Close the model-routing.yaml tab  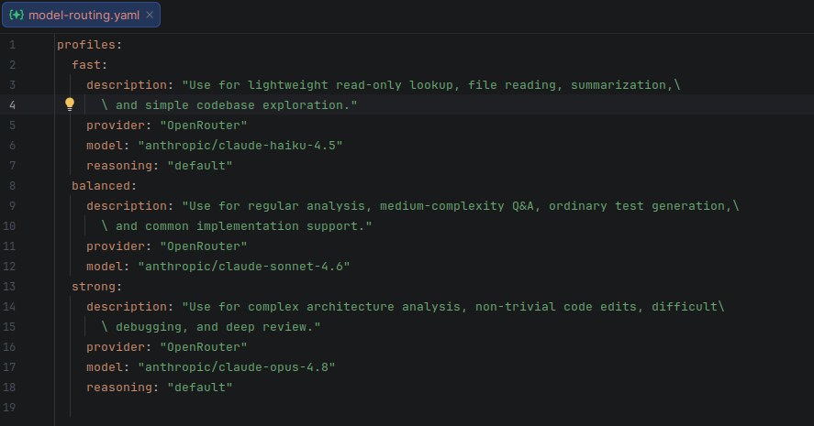tap(150, 15)
